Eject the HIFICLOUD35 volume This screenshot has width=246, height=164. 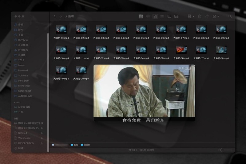pos(42,143)
